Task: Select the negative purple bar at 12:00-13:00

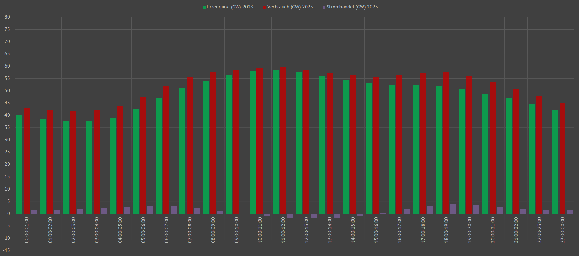Action: [x=313, y=216]
